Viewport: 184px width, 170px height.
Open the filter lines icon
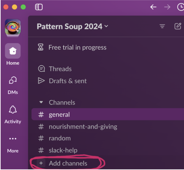click(162, 26)
